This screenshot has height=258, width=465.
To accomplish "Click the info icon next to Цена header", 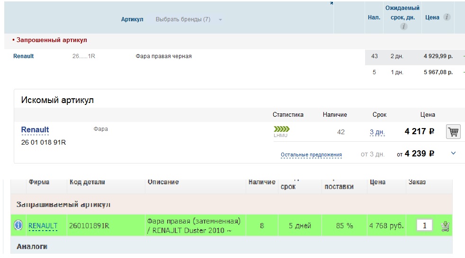I will pos(447,17).
